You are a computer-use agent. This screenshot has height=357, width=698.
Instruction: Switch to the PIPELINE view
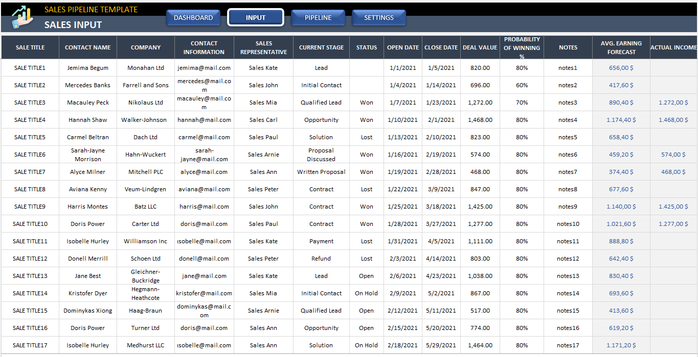[x=318, y=17]
